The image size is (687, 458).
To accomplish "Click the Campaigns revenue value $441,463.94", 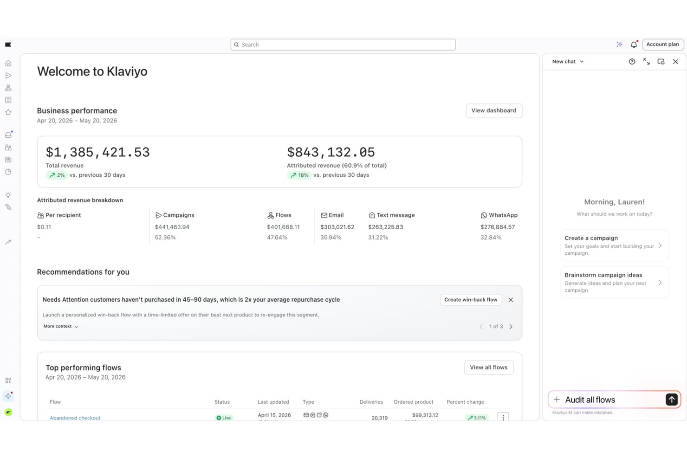I will tap(172, 227).
